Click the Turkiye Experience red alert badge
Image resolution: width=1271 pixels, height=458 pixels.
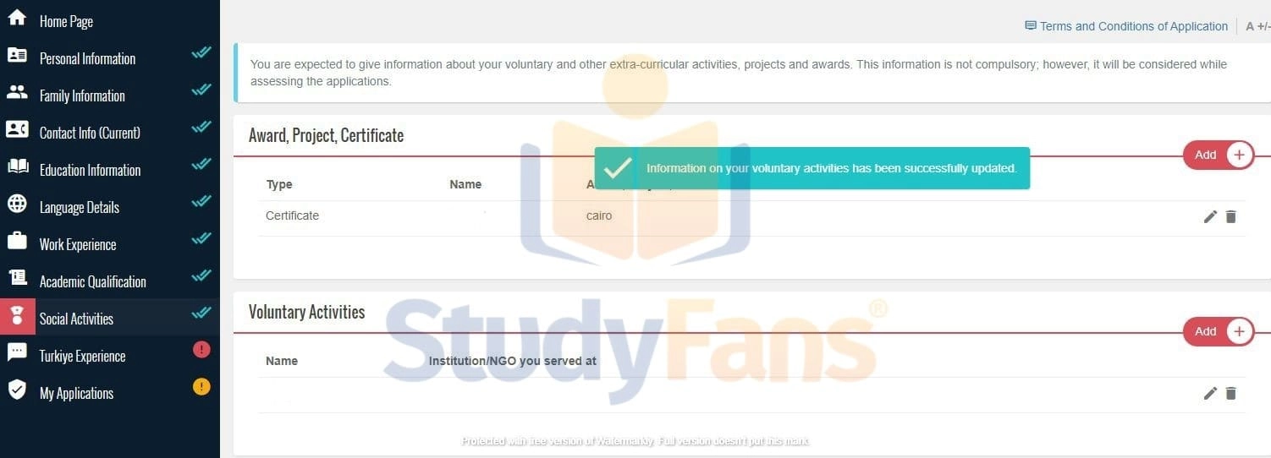pos(201,349)
